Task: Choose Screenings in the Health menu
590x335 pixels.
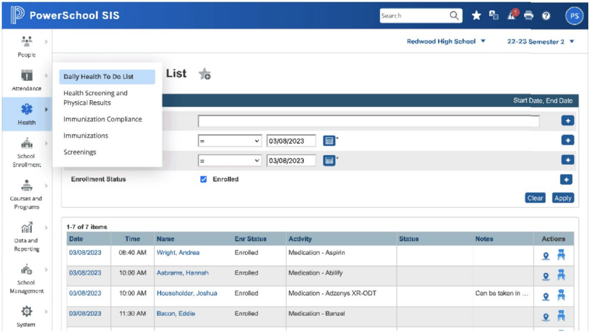Action: click(x=80, y=152)
